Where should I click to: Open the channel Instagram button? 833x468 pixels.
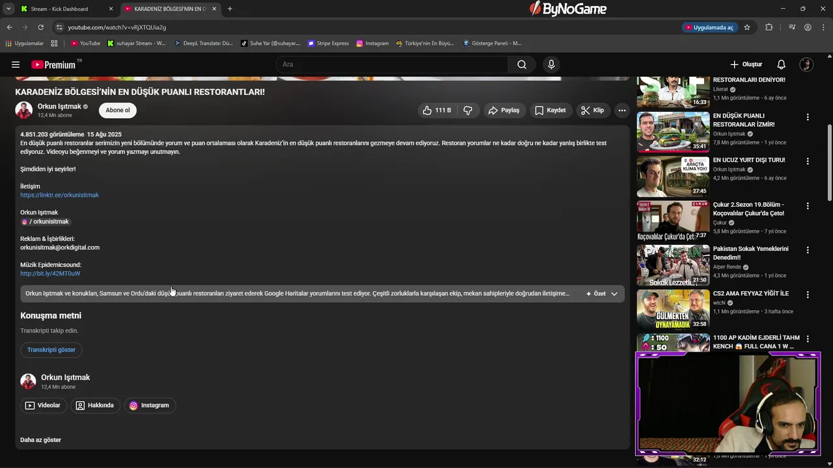tap(150, 406)
